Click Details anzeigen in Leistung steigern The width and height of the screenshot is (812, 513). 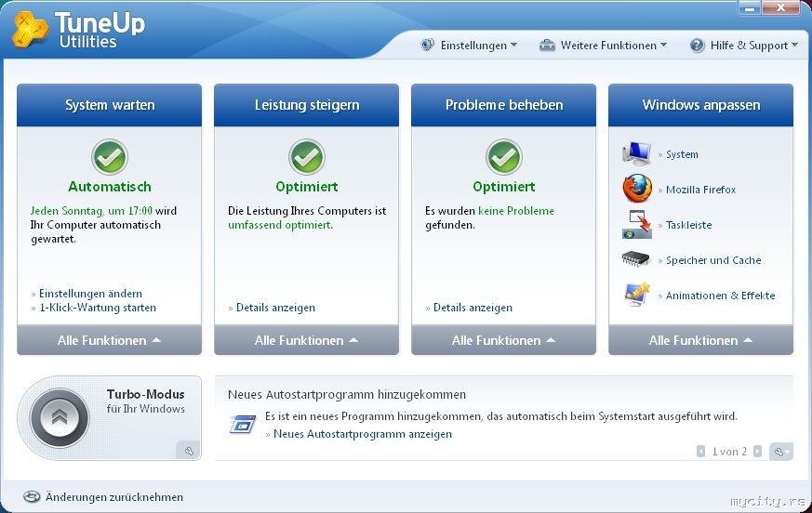click(275, 308)
